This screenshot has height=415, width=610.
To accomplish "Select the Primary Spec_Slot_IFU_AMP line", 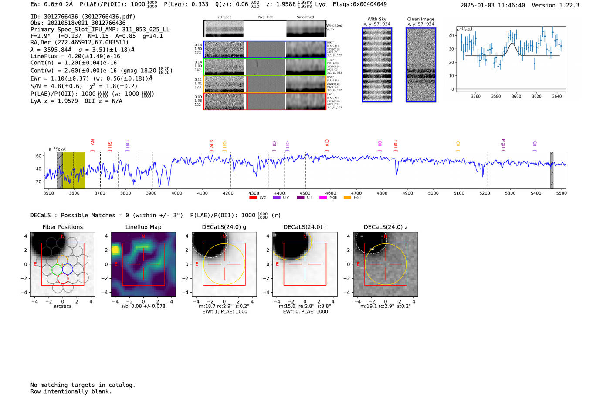I will pyautogui.click(x=100, y=30).
